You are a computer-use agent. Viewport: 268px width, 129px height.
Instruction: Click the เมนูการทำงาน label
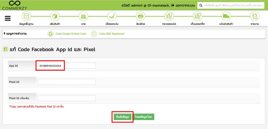point(15,34)
